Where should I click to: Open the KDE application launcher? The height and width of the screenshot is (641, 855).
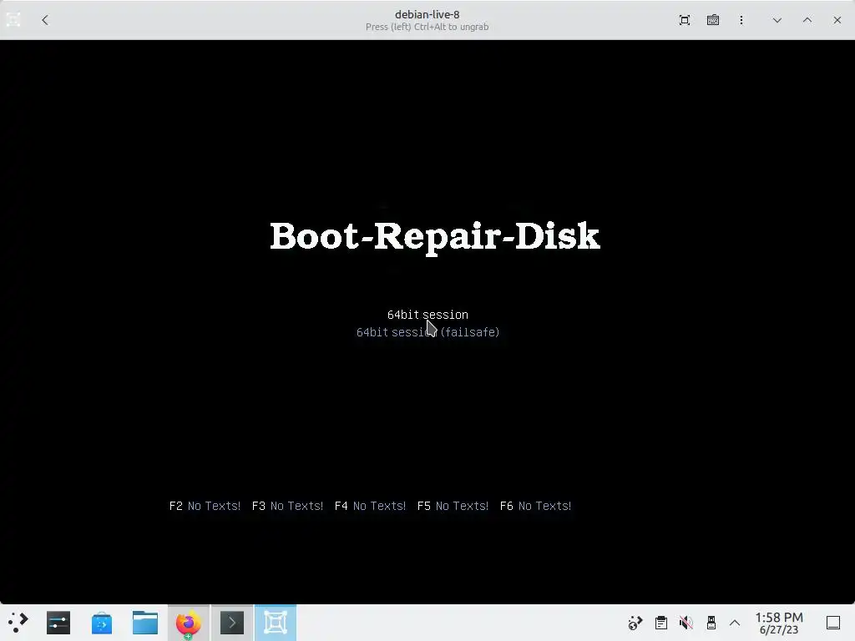point(18,623)
